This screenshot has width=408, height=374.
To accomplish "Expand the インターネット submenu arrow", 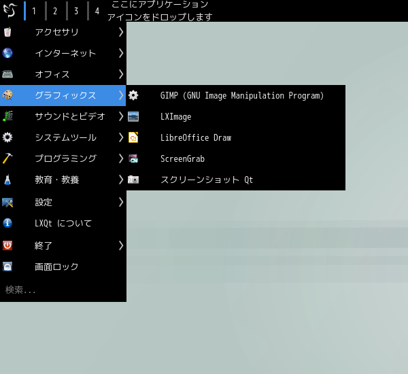I will tap(121, 53).
